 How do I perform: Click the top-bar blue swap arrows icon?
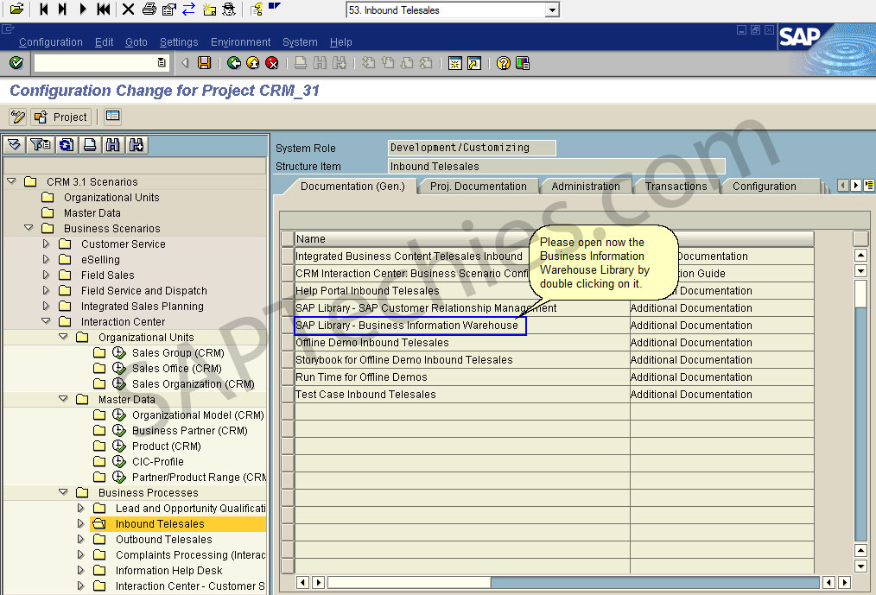pyautogui.click(x=189, y=9)
